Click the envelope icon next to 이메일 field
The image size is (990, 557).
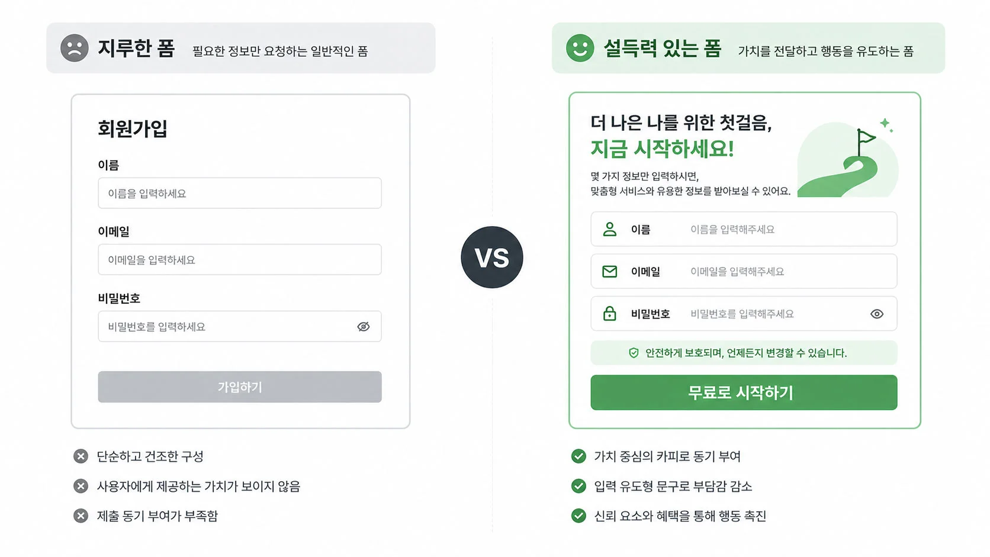(x=609, y=271)
